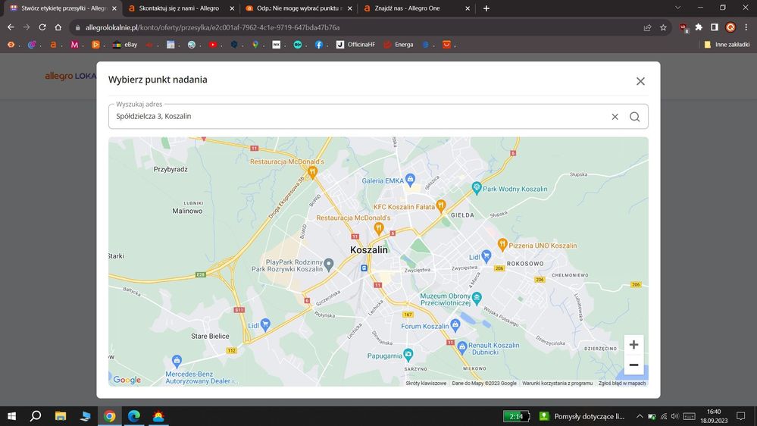Close the Wybierz punkt nadania dialog

(640, 81)
